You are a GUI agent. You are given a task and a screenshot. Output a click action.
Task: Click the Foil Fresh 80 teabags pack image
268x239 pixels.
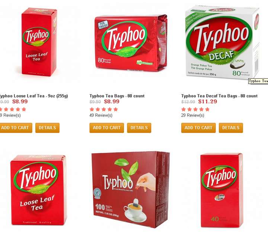[131, 43]
